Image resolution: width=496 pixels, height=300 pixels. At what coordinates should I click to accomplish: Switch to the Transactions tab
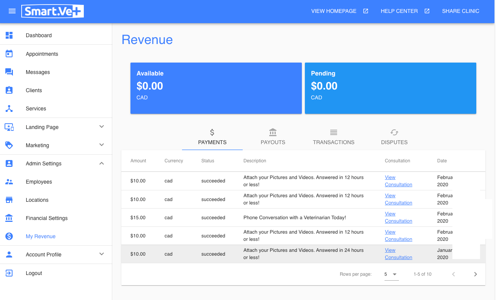click(334, 137)
